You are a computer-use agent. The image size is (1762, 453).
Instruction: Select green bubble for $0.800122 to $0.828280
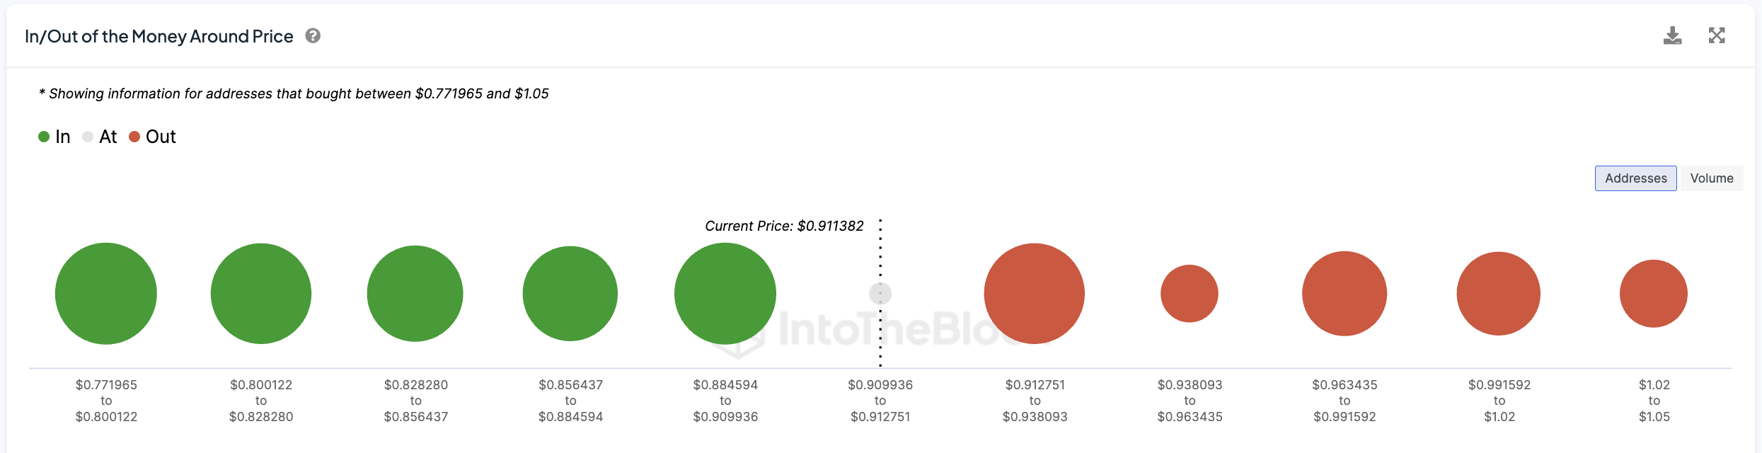click(x=261, y=294)
